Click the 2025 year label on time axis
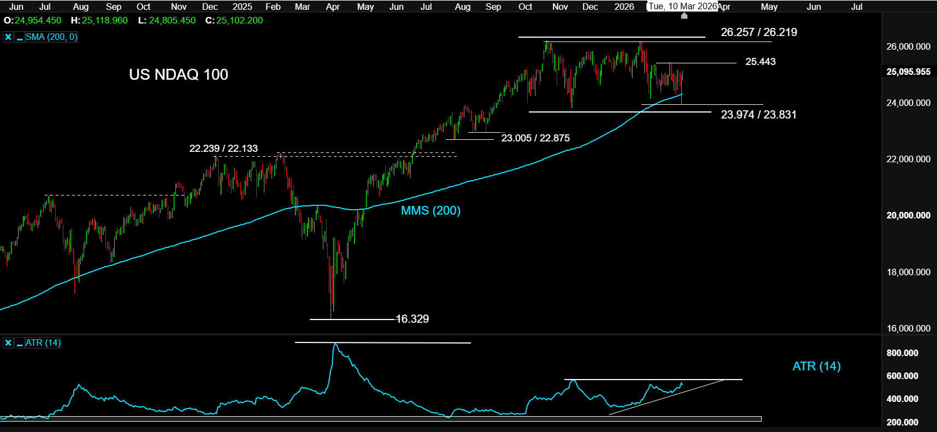The image size is (937, 432). [242, 7]
